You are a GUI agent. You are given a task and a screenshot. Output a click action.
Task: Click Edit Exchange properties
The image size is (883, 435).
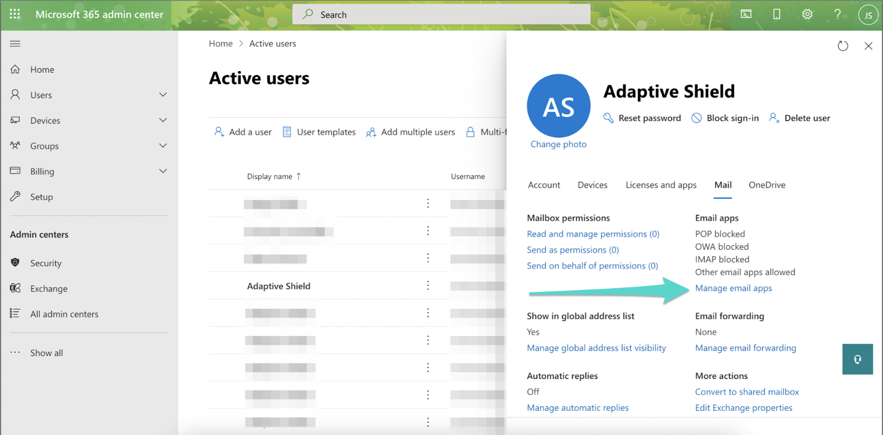[744, 407]
